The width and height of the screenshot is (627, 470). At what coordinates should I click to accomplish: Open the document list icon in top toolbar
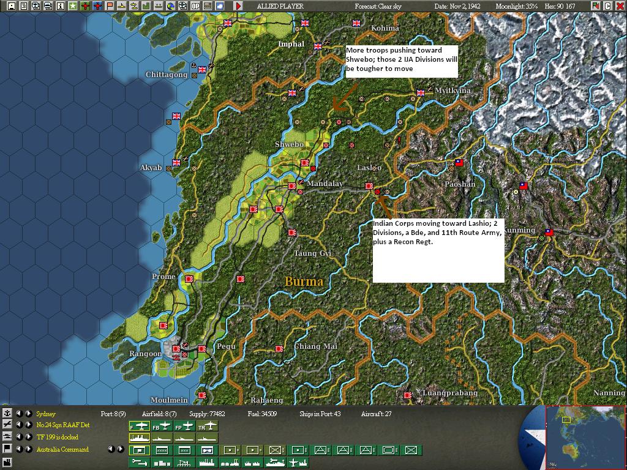click(24, 6)
